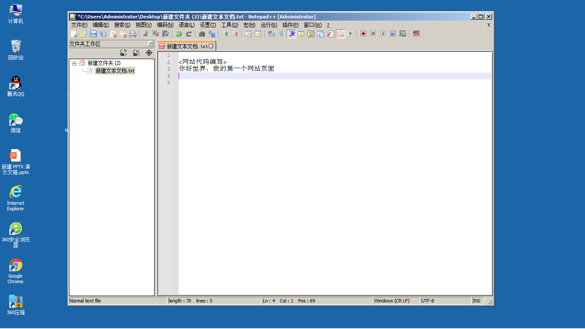
Task: Open the 文件(F) menu
Action: tap(79, 25)
